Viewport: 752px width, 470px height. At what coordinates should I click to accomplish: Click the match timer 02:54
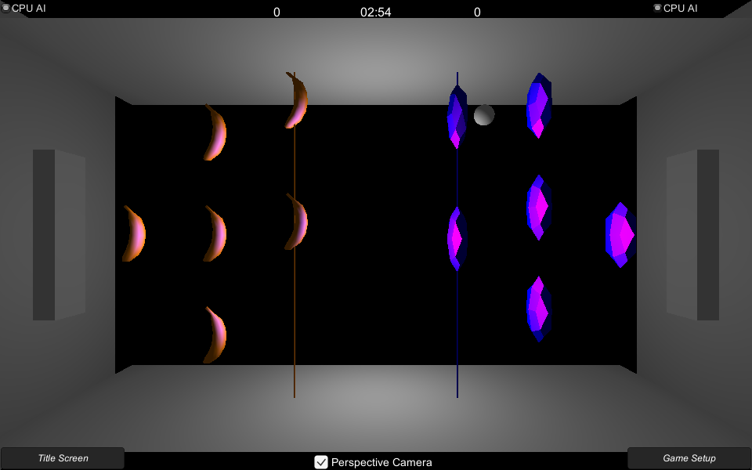point(375,12)
